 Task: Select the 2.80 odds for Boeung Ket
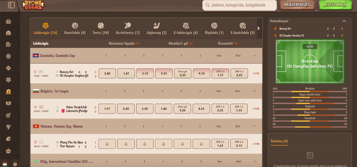(x=107, y=73)
